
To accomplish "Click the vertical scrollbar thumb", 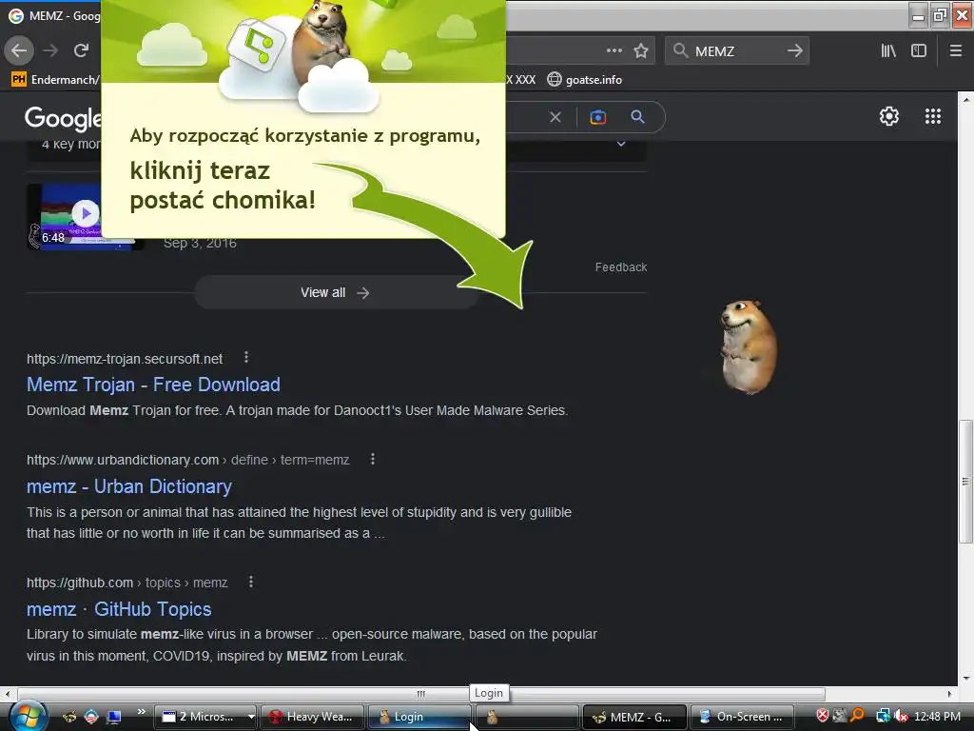I will click(965, 482).
